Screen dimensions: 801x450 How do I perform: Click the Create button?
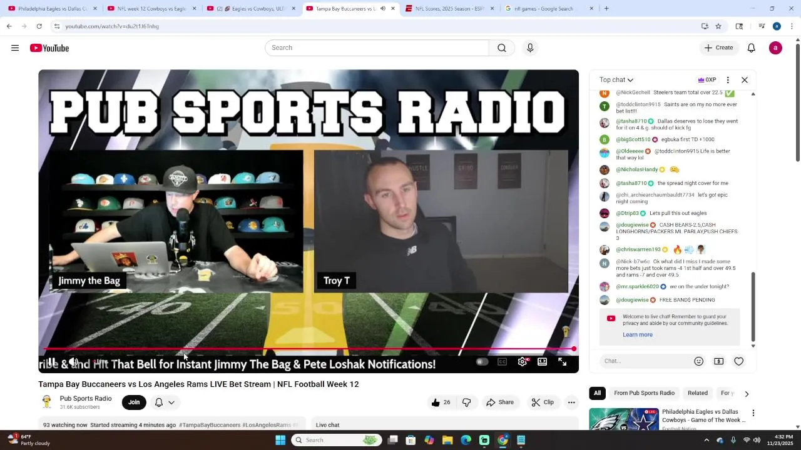click(x=718, y=48)
